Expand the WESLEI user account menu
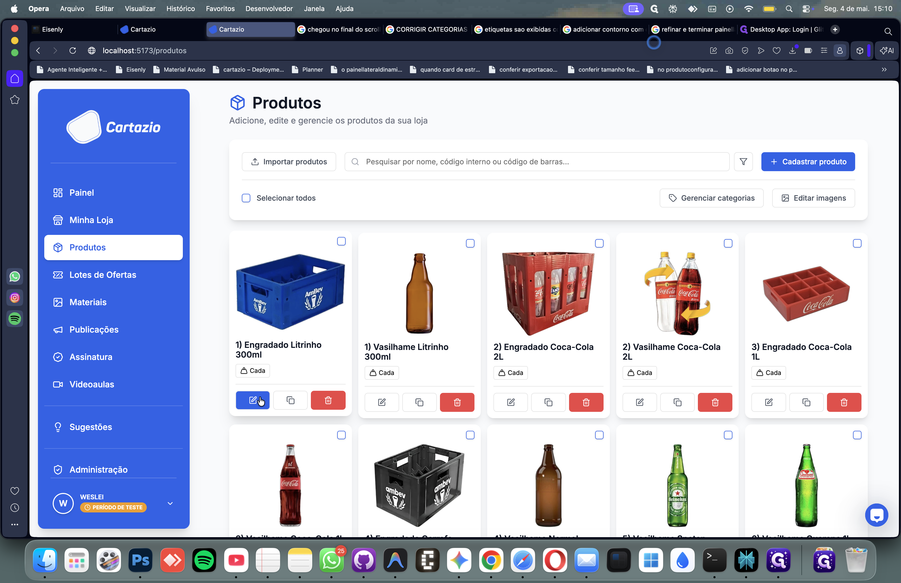Image resolution: width=901 pixels, height=583 pixels. pos(170,503)
